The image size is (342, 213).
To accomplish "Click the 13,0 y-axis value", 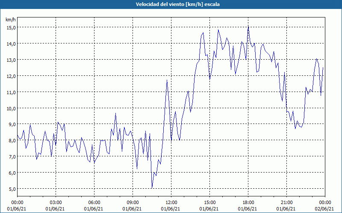I will coord(11,60).
